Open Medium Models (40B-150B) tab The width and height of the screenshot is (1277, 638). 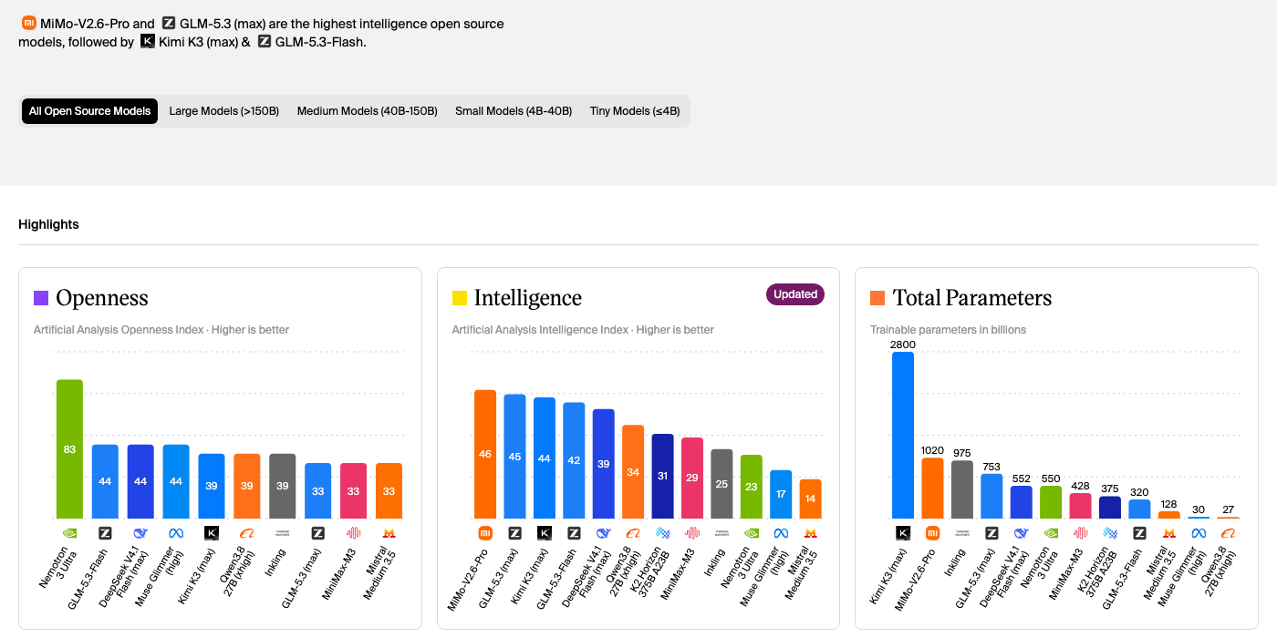367,111
